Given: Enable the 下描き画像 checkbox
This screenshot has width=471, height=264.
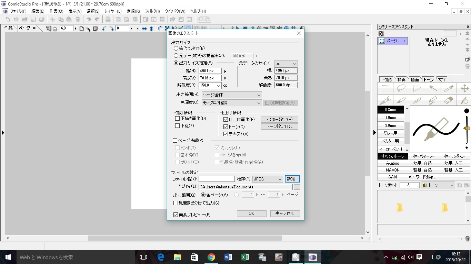Looking at the screenshot, I should click(x=178, y=119).
